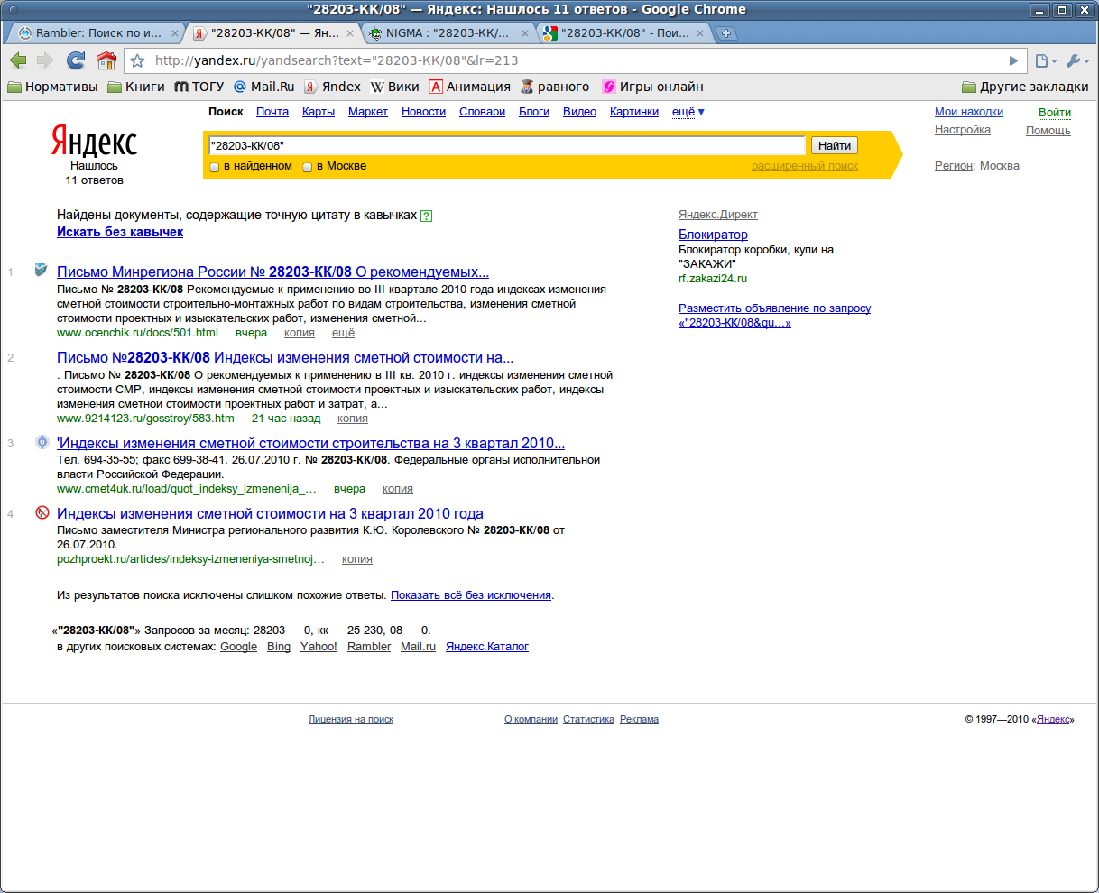Open the Помощь link
The image size is (1099, 893).
1048,131
